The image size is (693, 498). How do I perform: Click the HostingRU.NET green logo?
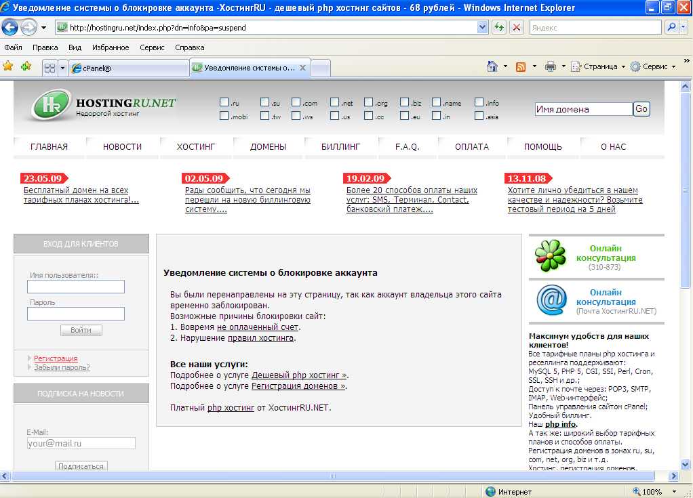(52, 105)
